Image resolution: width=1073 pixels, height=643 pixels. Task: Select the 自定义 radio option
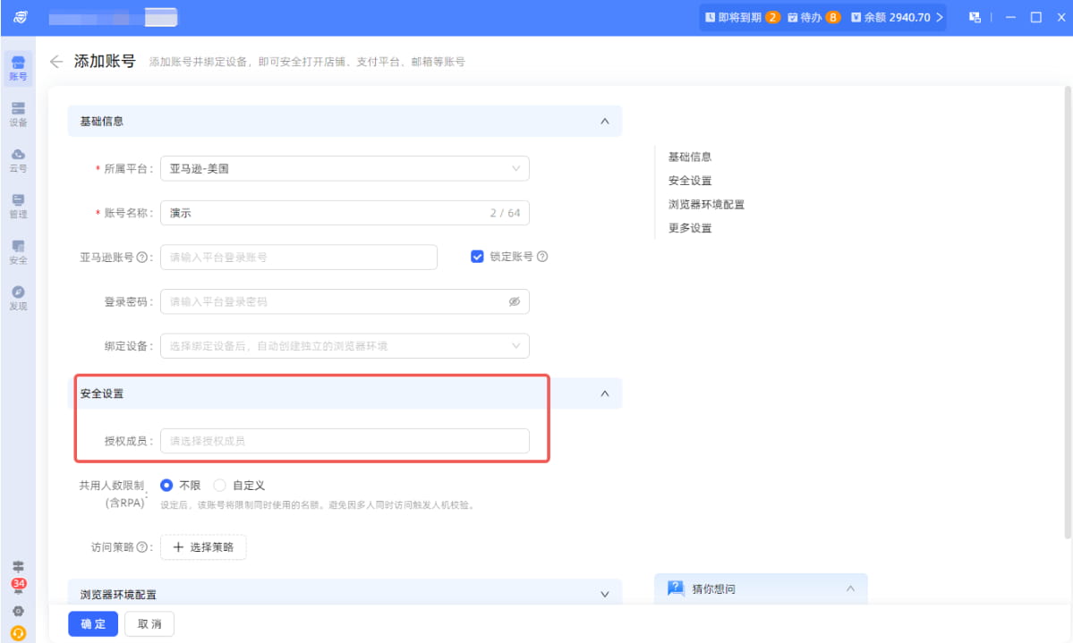click(220, 486)
